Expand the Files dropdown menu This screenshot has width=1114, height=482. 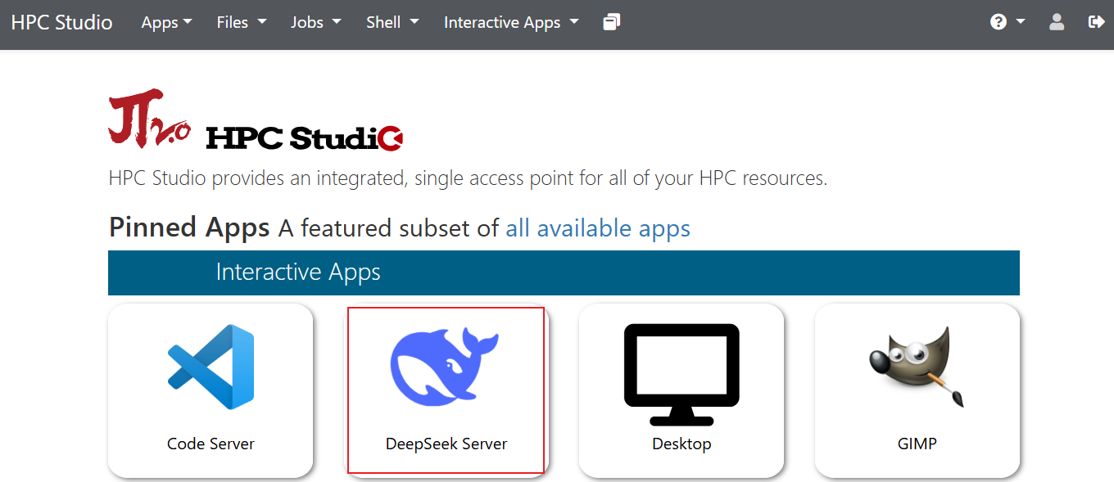242,22
